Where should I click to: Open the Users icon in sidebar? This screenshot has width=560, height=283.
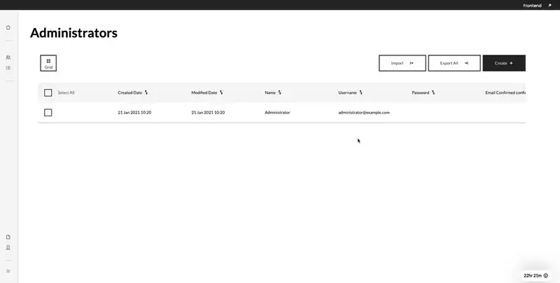pyautogui.click(x=8, y=57)
